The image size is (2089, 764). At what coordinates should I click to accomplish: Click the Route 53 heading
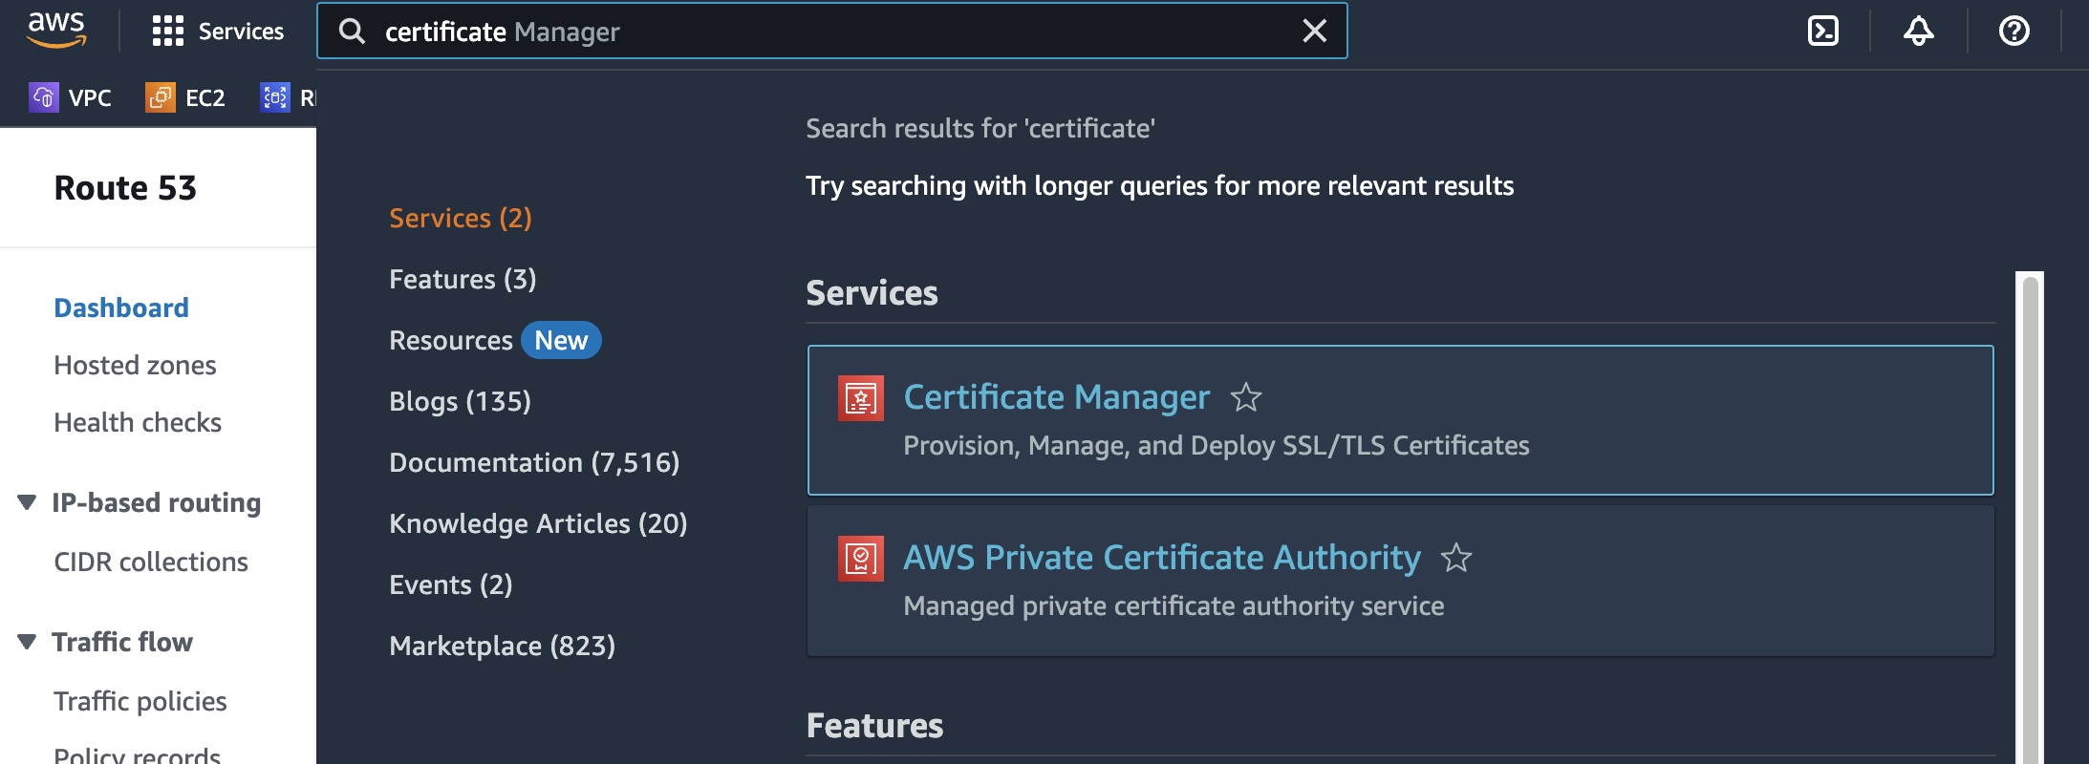125,188
